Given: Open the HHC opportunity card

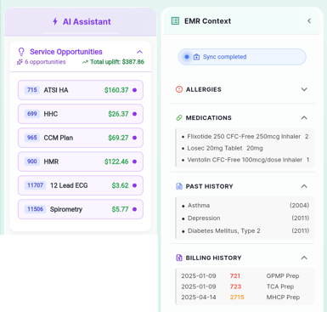Looking at the screenshot, I should click(x=81, y=114).
